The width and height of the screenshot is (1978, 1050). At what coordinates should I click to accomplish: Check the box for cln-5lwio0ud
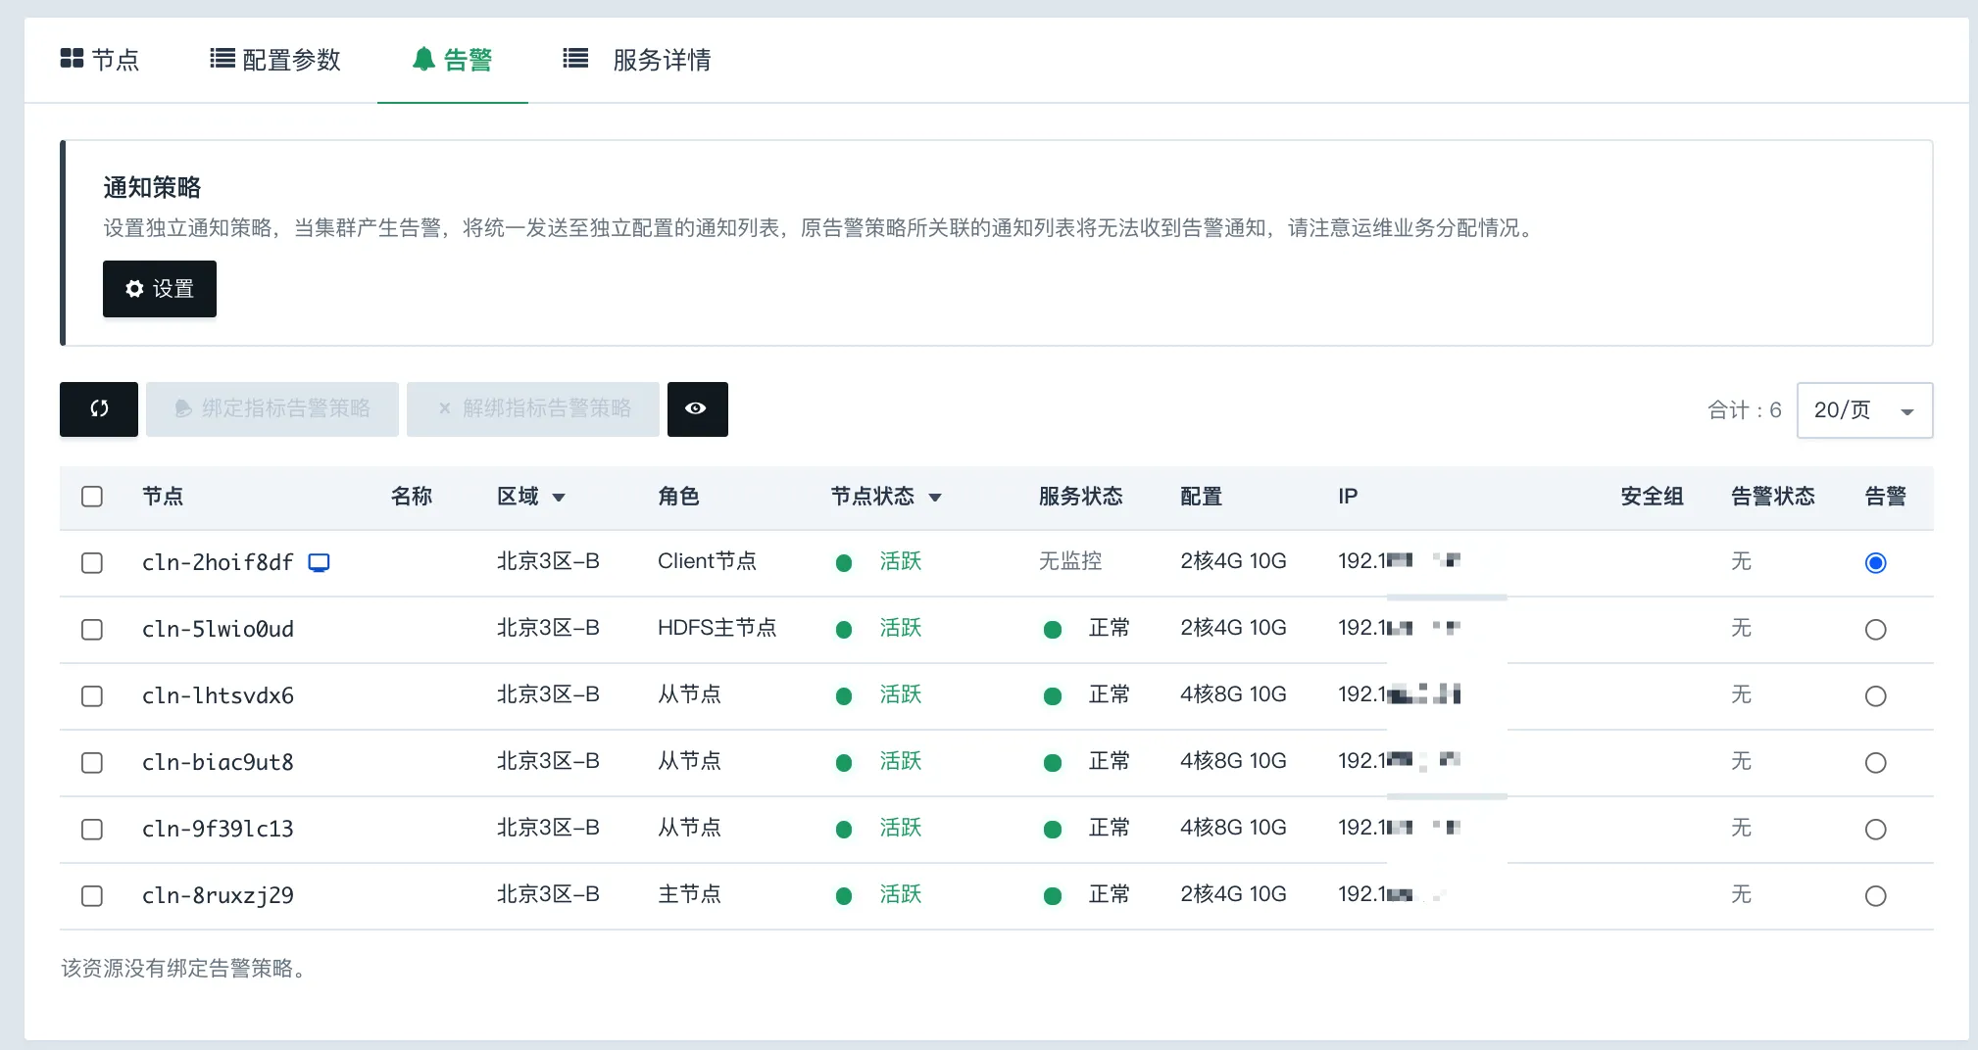[x=92, y=630]
